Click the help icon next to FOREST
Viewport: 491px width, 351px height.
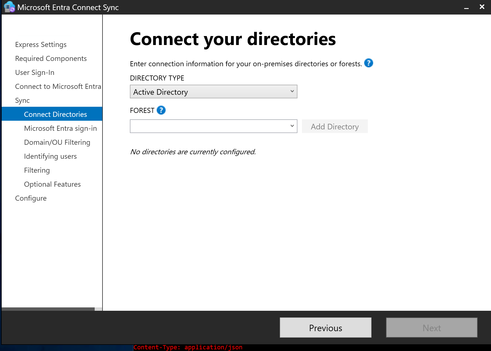(161, 110)
